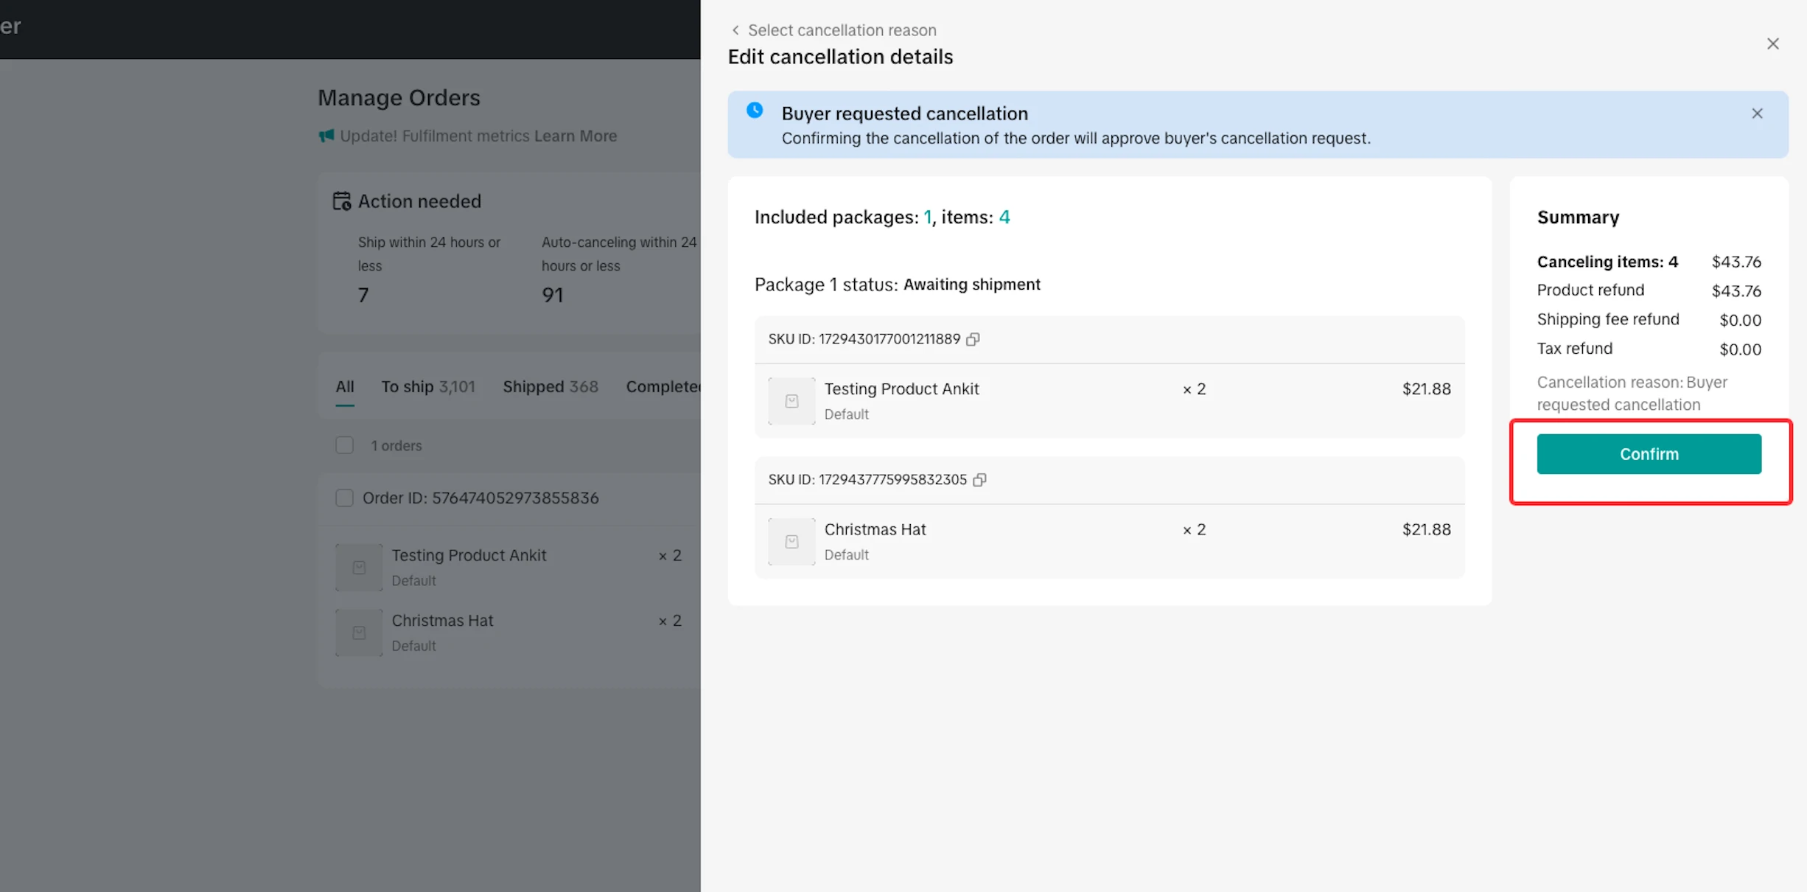Switch to the To ship tab
Screen dimensions: 1807x892
[427, 386]
